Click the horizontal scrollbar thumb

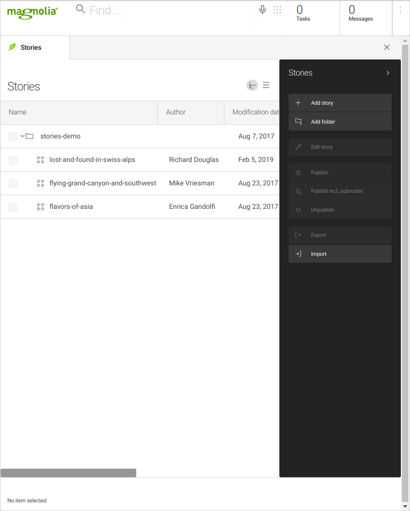tap(69, 473)
